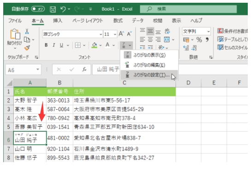Choose ふりがなの設定(T)... menu item
The height and width of the screenshot is (169, 251).
(x=149, y=75)
